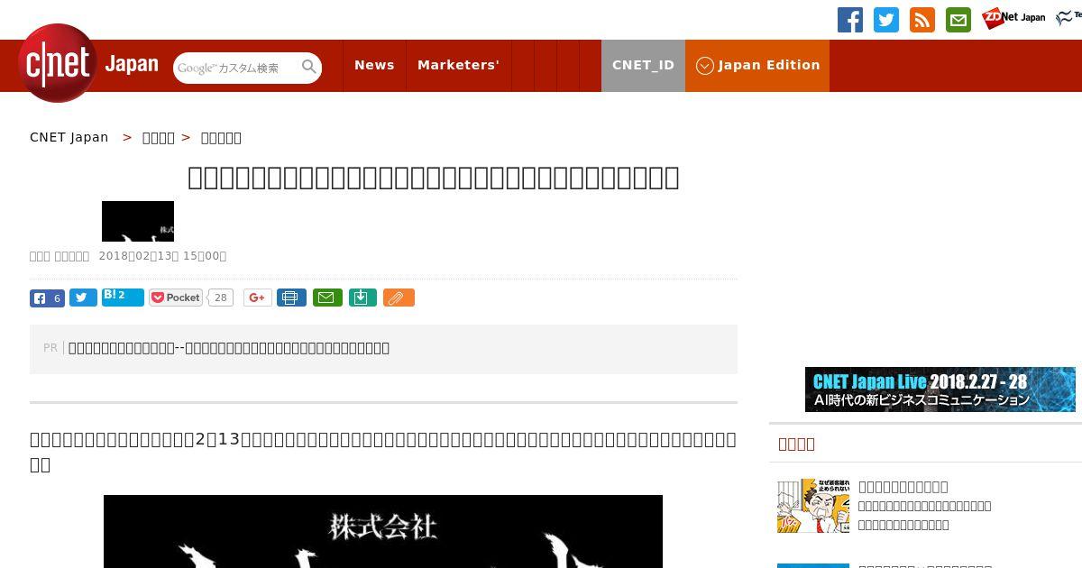Click the CNET Japan logo
This screenshot has height=568, width=1082.
point(88,63)
